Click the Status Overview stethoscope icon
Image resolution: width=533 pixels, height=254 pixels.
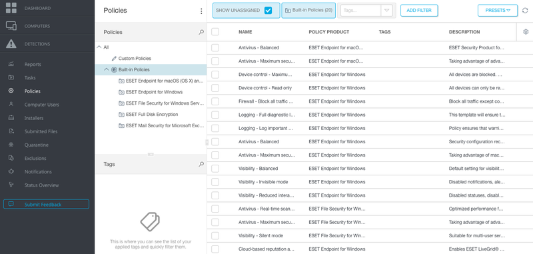click(11, 185)
